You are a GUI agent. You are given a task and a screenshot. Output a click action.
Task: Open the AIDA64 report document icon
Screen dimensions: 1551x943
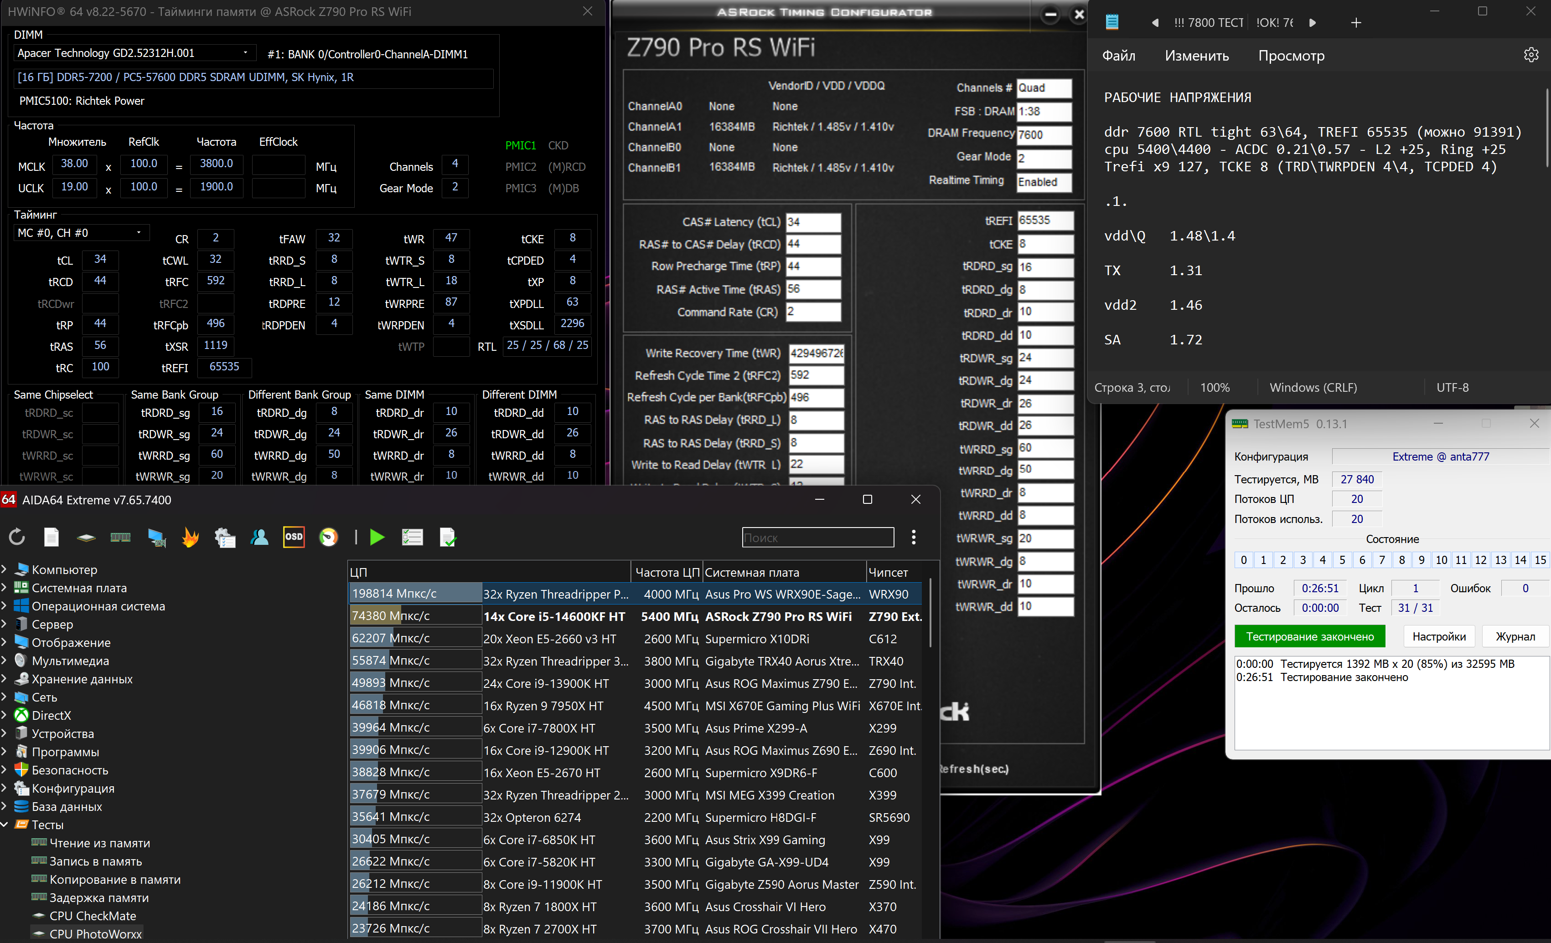(x=52, y=537)
